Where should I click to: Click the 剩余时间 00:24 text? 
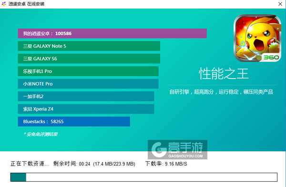pyautogui.click(x=71, y=164)
